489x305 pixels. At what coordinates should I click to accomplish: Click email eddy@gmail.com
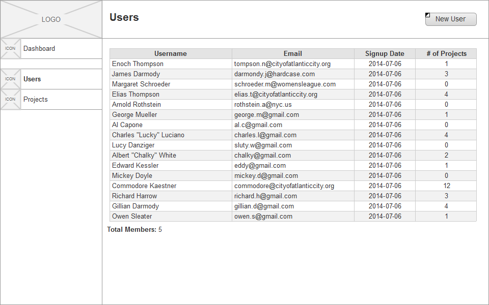pos(260,166)
